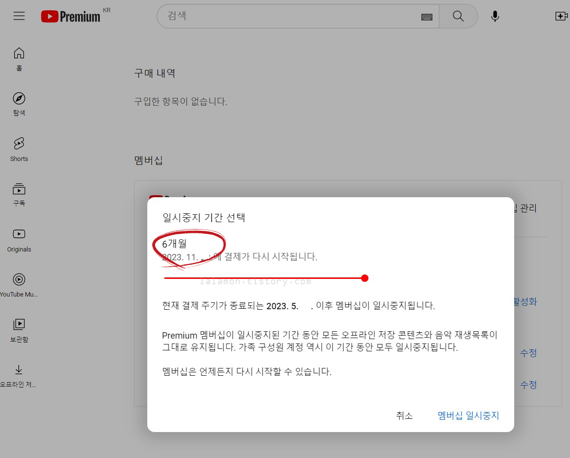Open Subscriptions (구독) in sidebar
This screenshot has width=570, height=458.
tap(19, 194)
